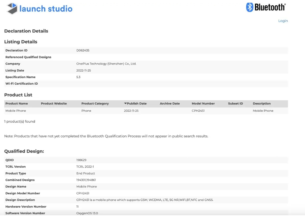Click the '1 product(s) found' text
Viewport: 305px width, 218px height.
coord(20,121)
